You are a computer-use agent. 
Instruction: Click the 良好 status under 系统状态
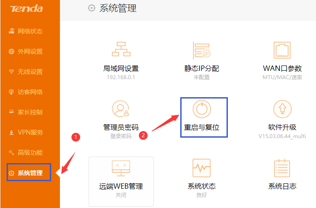(201, 195)
